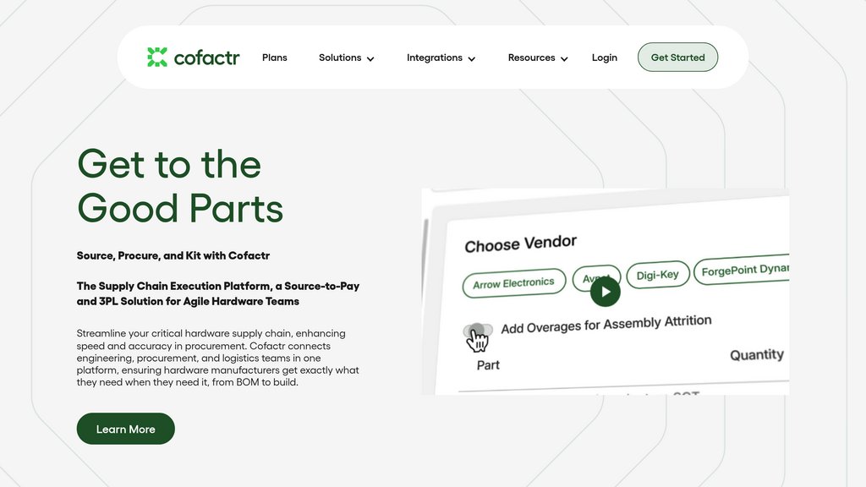Click the cofactr wordmark in header
The height and width of the screenshot is (487, 866).
pos(206,57)
